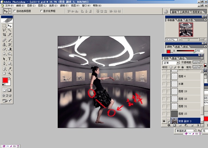Open the Layers panel options menu arrow
The width and height of the screenshot is (208, 148).
coord(202,58)
